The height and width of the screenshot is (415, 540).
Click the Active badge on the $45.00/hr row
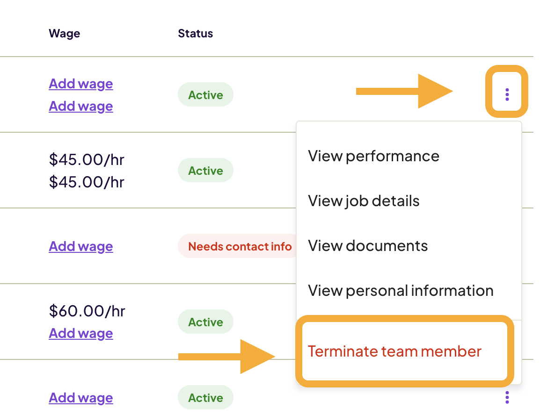pyautogui.click(x=205, y=170)
